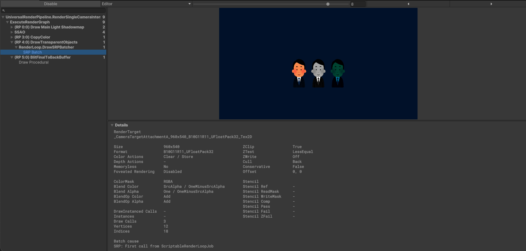Click the Stencil Ref label
This screenshot has height=251, width=526.
(x=255, y=187)
